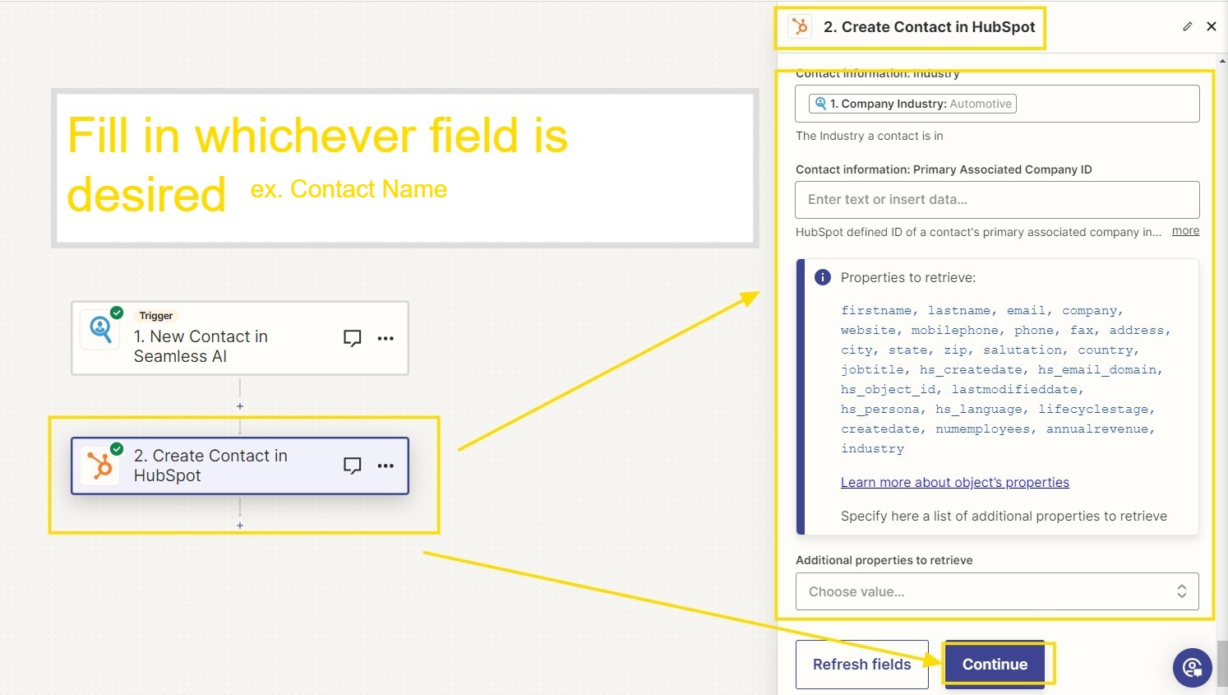Open three-dot menu on New Contact trigger step
This screenshot has height=695, width=1228.
[385, 338]
